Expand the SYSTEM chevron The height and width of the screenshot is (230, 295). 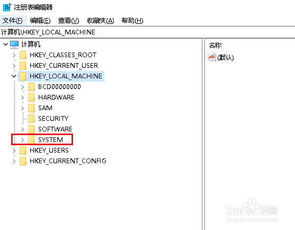pyautogui.click(x=23, y=140)
